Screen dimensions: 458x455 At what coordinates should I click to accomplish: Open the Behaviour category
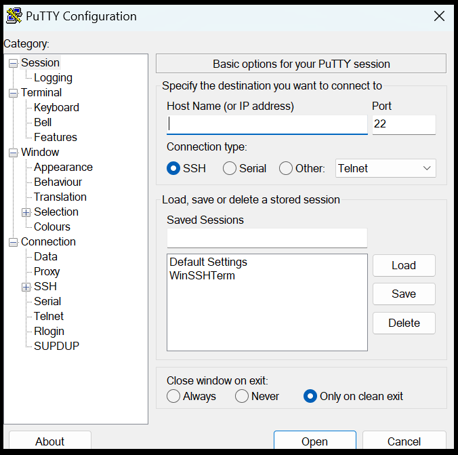click(x=58, y=182)
